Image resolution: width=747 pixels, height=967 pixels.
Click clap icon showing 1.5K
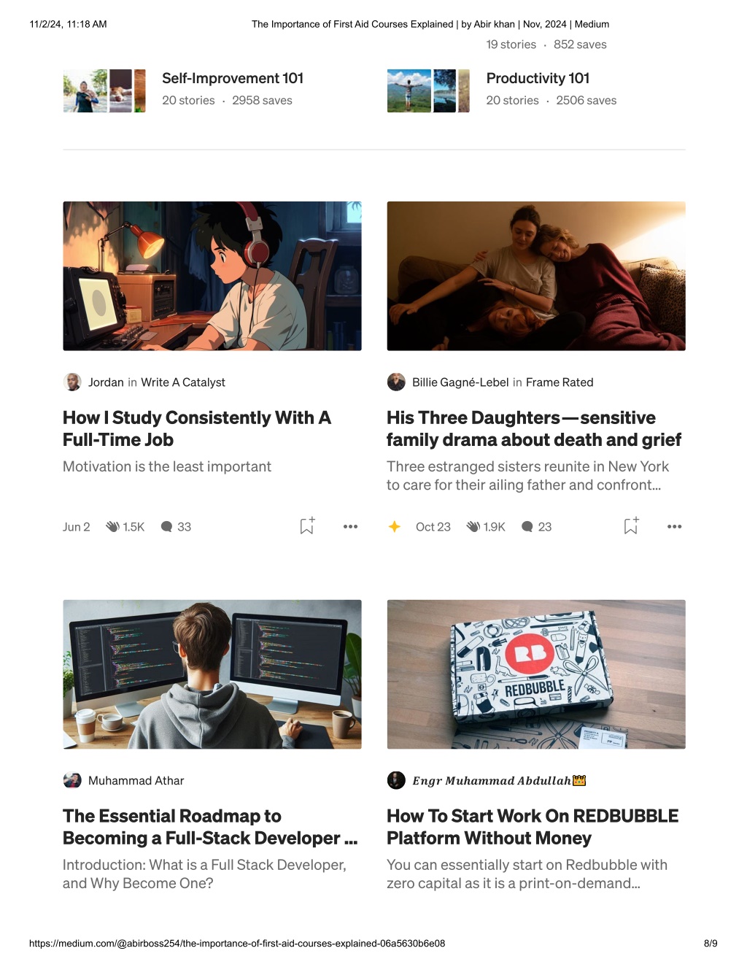point(112,526)
